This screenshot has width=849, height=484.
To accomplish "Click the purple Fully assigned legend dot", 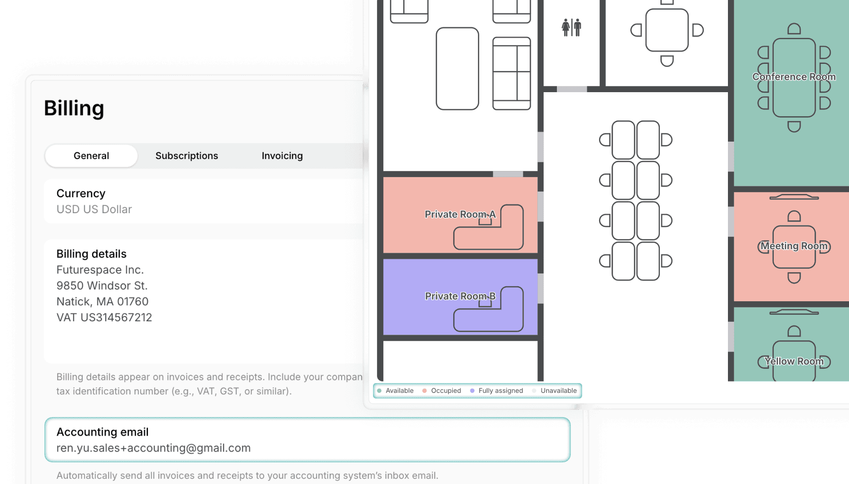I will (x=472, y=391).
